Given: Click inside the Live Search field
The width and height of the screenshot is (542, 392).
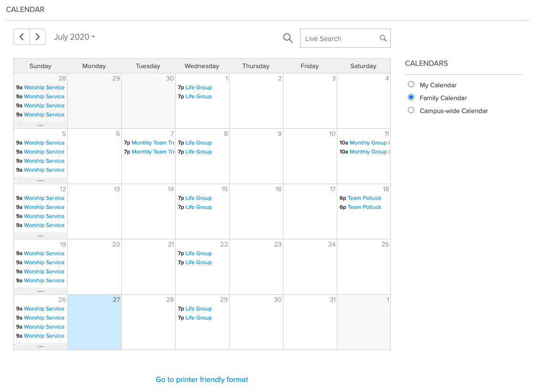Looking at the screenshot, I should click(339, 38).
